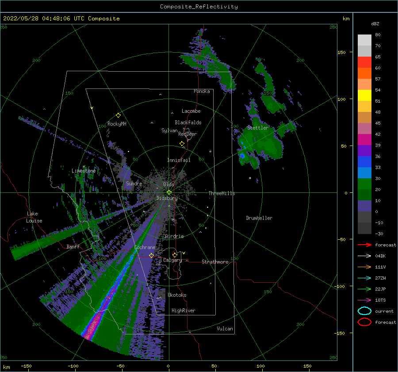Pick the bright green swatch between 30 and 20
The width and height of the screenshot is (398, 372).
click(x=364, y=184)
